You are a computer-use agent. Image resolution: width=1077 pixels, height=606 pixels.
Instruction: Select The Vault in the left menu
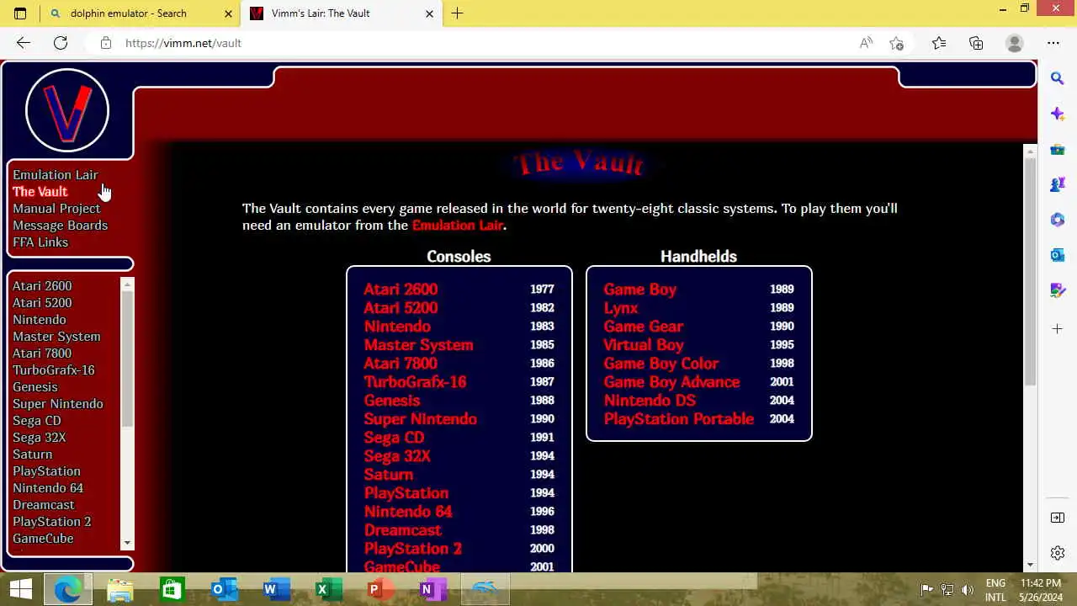(x=40, y=191)
